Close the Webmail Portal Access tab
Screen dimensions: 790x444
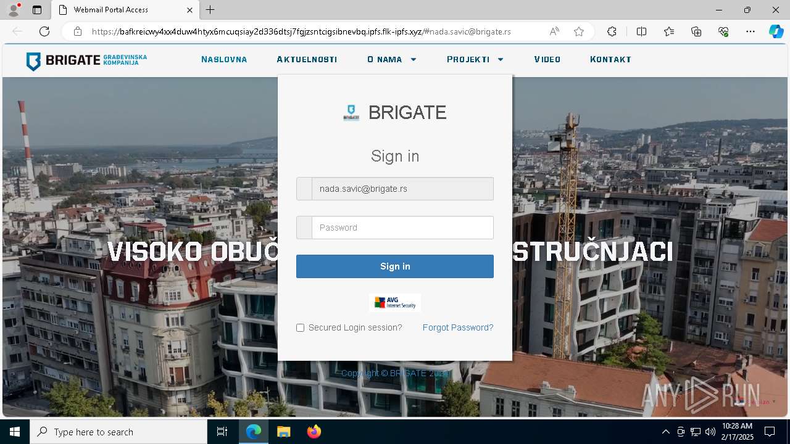(190, 10)
